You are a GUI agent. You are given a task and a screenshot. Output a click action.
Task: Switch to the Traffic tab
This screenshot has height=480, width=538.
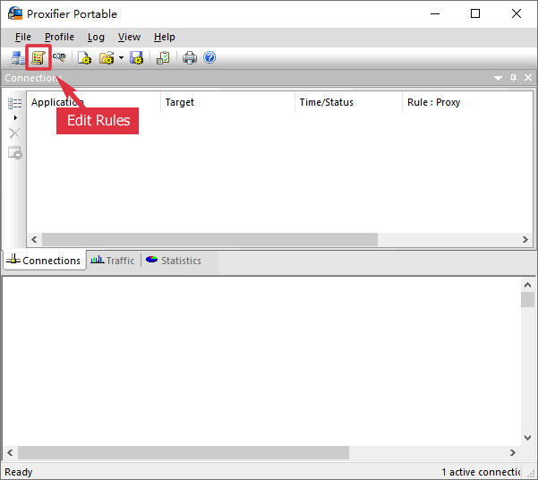click(x=113, y=261)
